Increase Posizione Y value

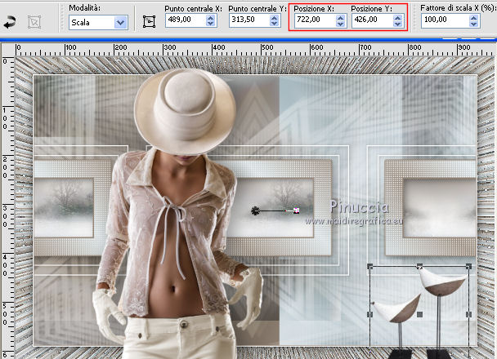click(x=397, y=17)
